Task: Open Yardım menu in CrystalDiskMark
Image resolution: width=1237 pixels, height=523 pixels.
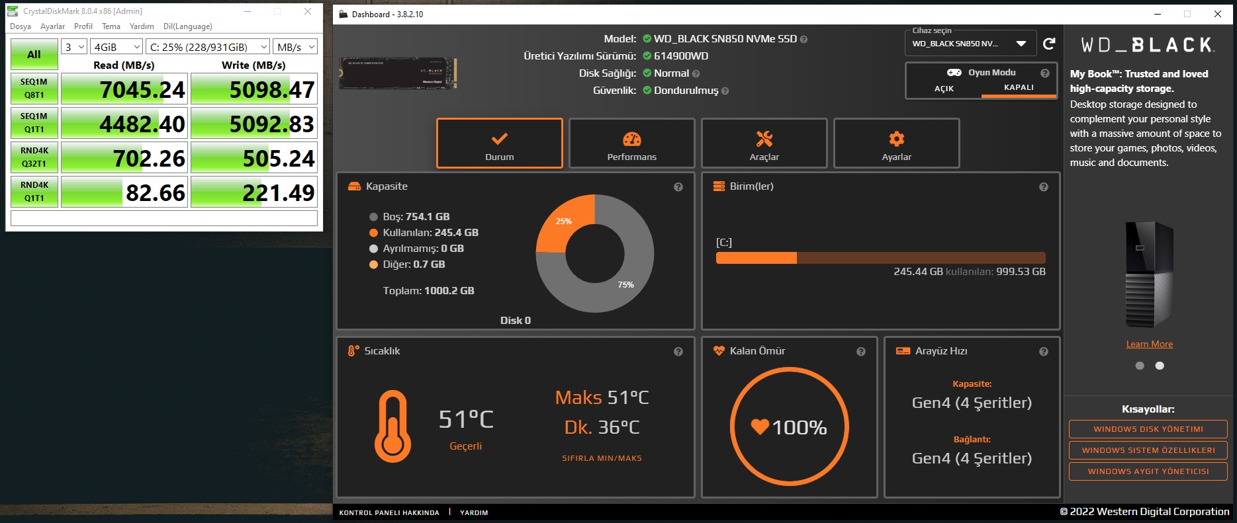Action: pos(142,26)
